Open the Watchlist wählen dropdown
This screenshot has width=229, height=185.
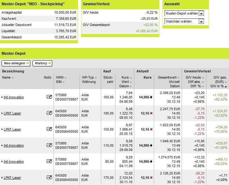coord(201,22)
